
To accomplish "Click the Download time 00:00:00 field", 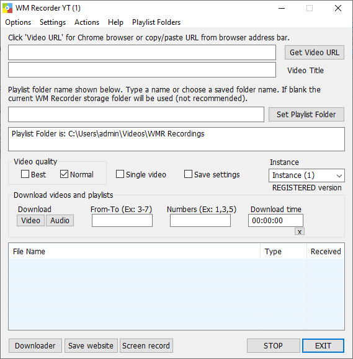I will 275,221.
